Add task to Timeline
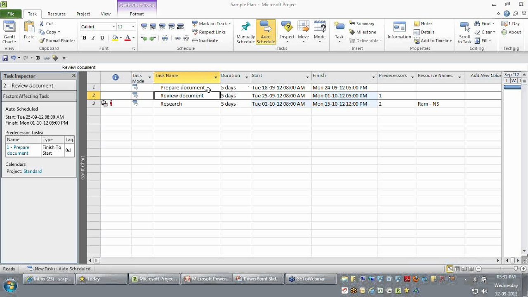Viewport: 528px width, 297px height. tap(433, 40)
